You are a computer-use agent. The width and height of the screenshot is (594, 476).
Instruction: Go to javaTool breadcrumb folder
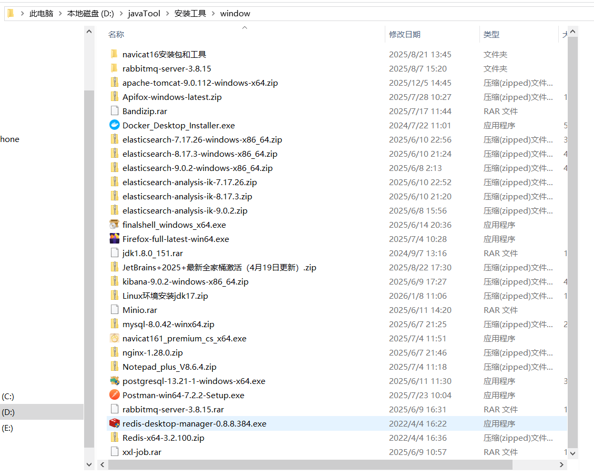145,14
